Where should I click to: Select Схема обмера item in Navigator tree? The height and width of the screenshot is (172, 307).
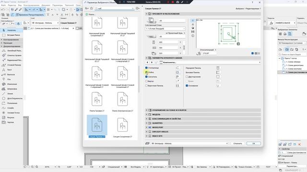point(293,62)
